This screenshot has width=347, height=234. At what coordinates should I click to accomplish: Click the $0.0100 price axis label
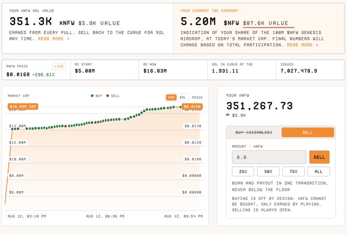coord(193,159)
